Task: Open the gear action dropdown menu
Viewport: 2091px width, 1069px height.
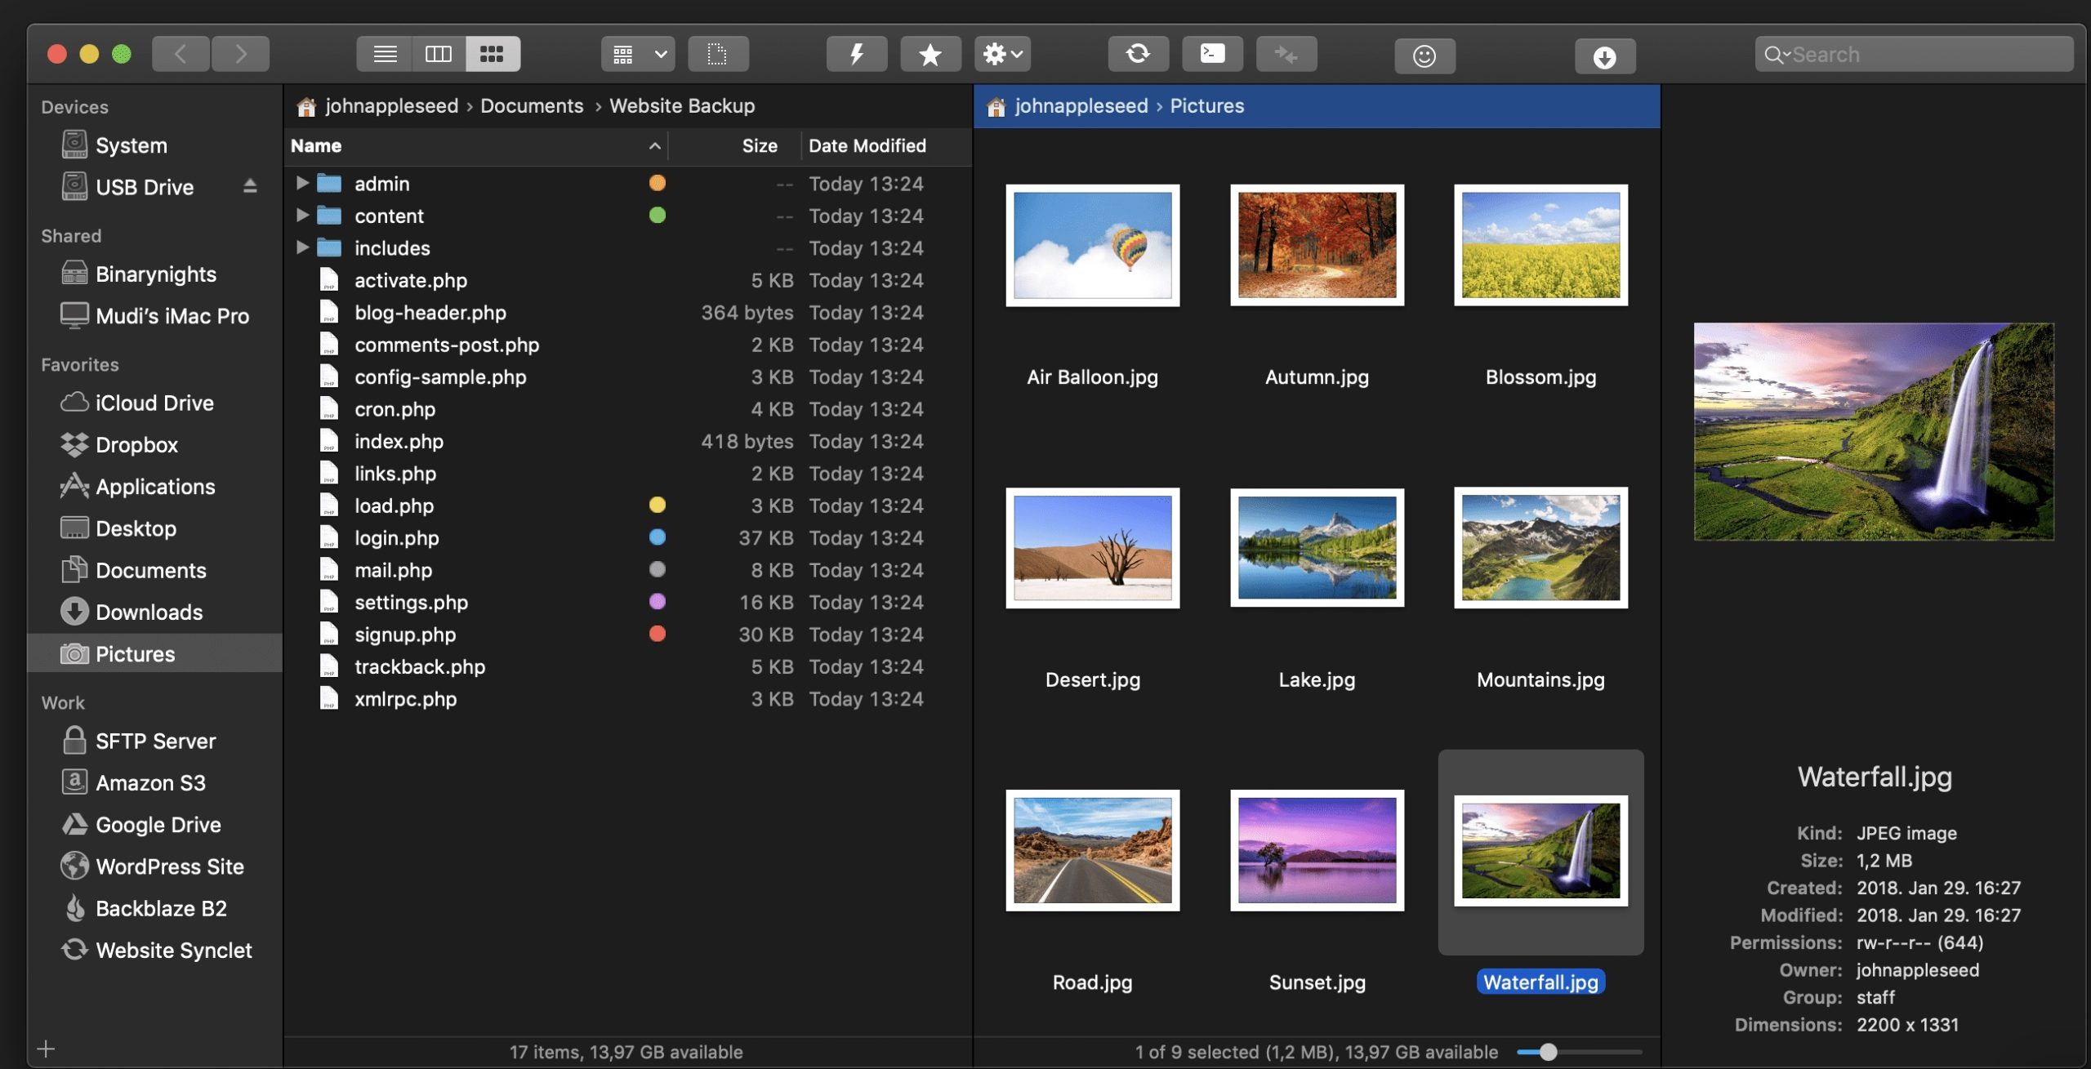Action: point(1002,55)
